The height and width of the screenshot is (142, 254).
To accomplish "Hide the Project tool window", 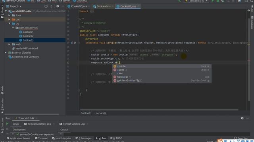I will pyautogui.click(x=63, y=6).
